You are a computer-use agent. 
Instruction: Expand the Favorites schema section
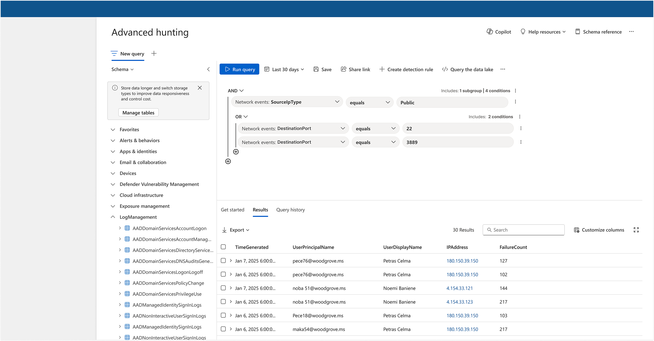[113, 130]
